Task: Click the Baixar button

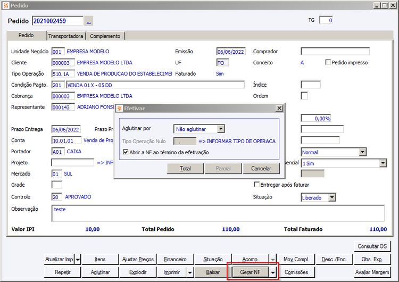Action: tap(213, 272)
